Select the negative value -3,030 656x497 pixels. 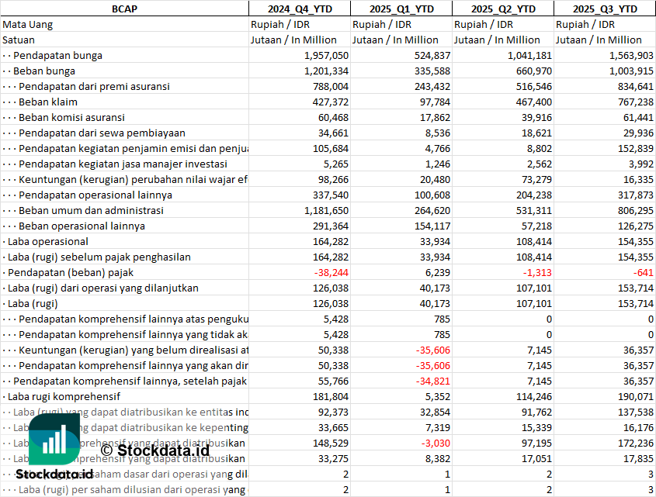436,443
